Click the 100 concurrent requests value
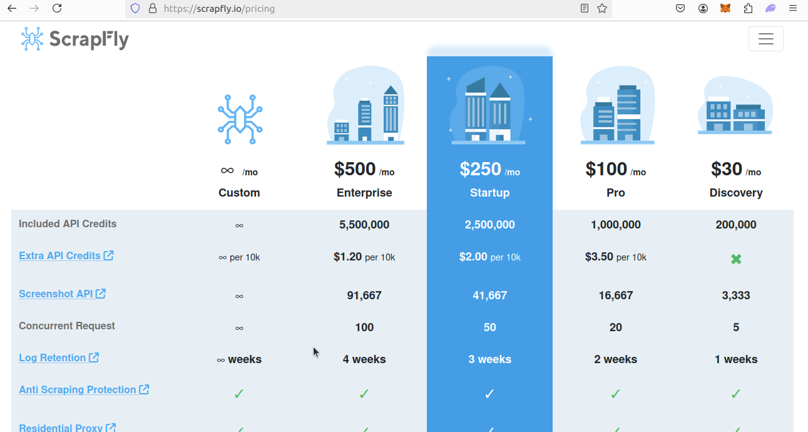This screenshot has width=808, height=432. pos(364,327)
